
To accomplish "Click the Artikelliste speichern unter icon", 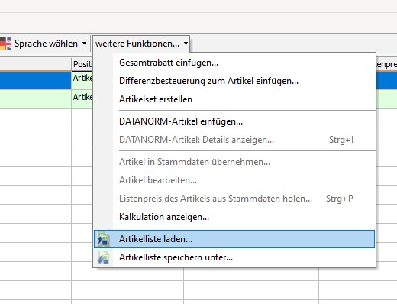I will tap(103, 257).
